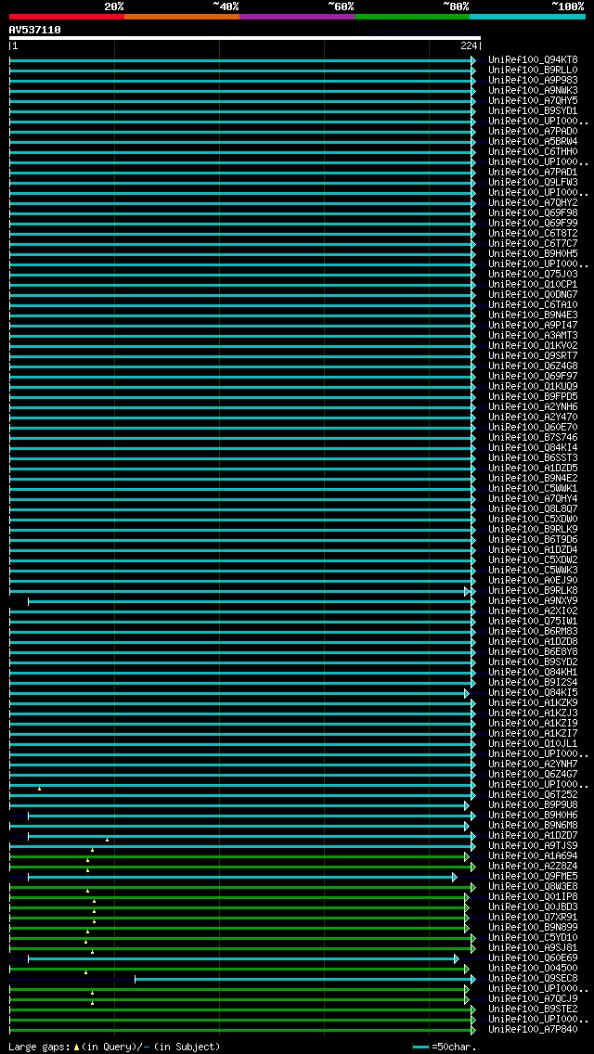Image resolution: width=594 pixels, height=1054 pixels.
Task: Click the cyan alignment bar for UniRef100_Q9FME5
Action: pos(240,877)
